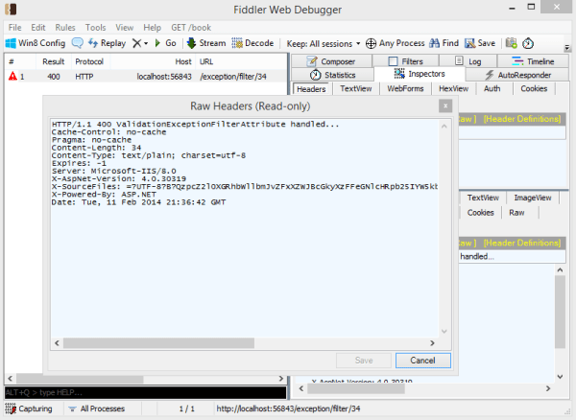Switch to the Timeline tab
The width and height of the screenshot is (576, 420).
(x=533, y=61)
